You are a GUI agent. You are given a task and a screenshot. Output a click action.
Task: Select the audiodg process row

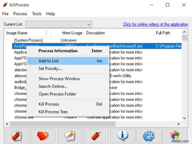[x=20, y=82]
